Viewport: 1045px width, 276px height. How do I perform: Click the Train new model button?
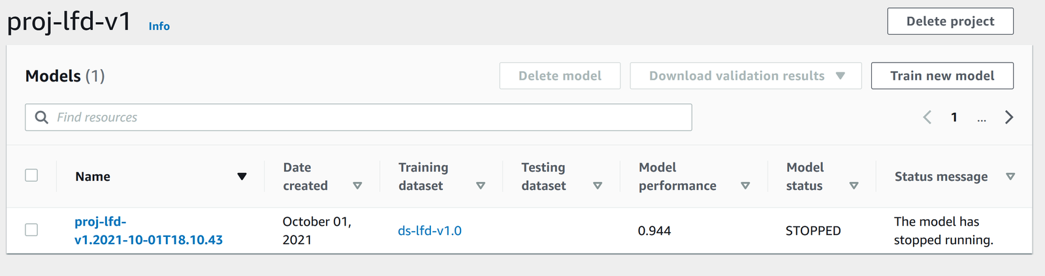(942, 76)
